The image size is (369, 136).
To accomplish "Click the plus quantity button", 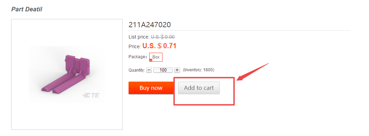I will click(x=177, y=70).
